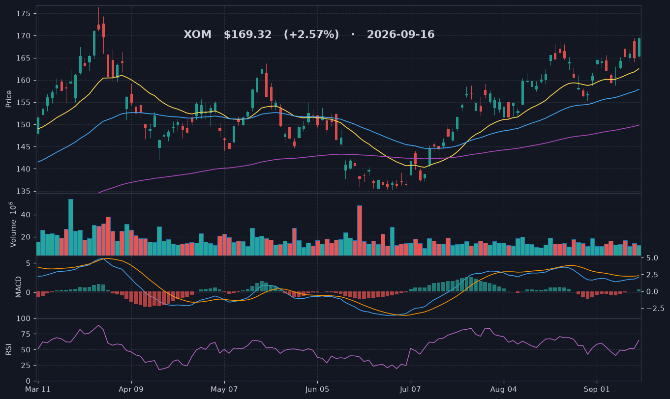Screen dimensions: 670x399
Task: Click the 'Apr 09' date label
Action: coord(132,390)
